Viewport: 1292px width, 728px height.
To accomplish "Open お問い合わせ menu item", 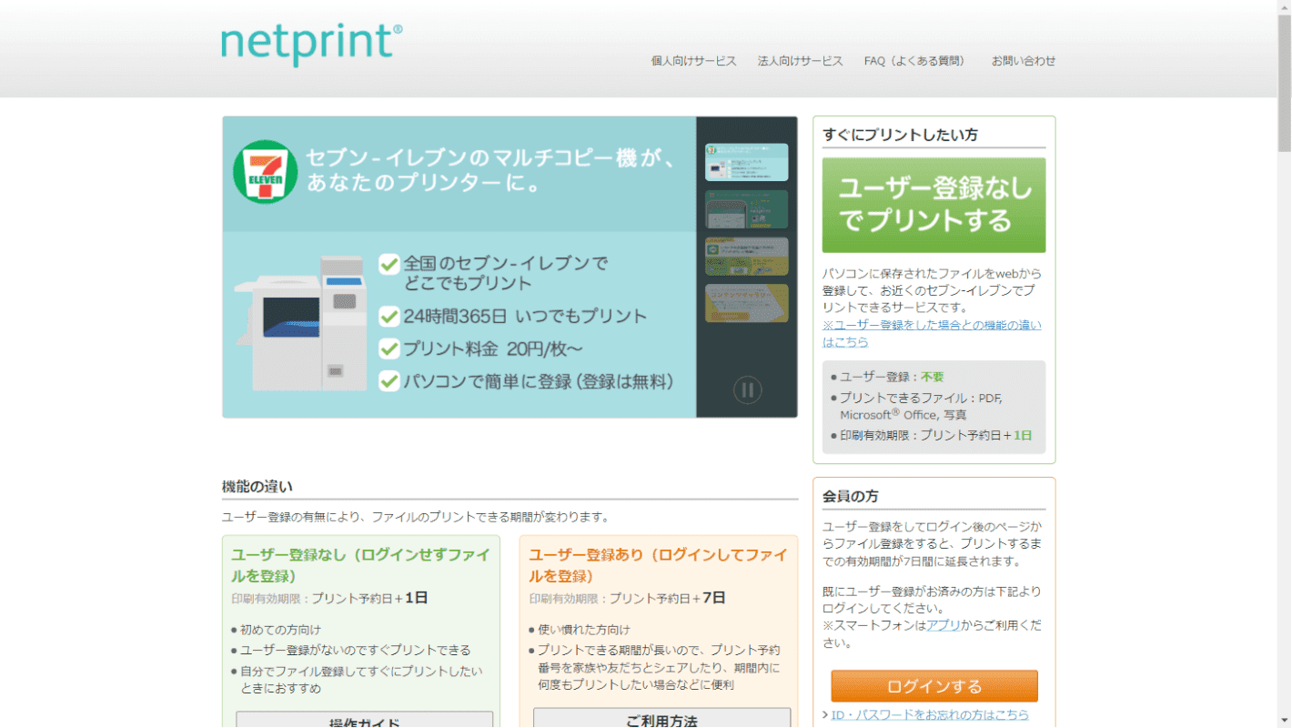I will point(1024,61).
